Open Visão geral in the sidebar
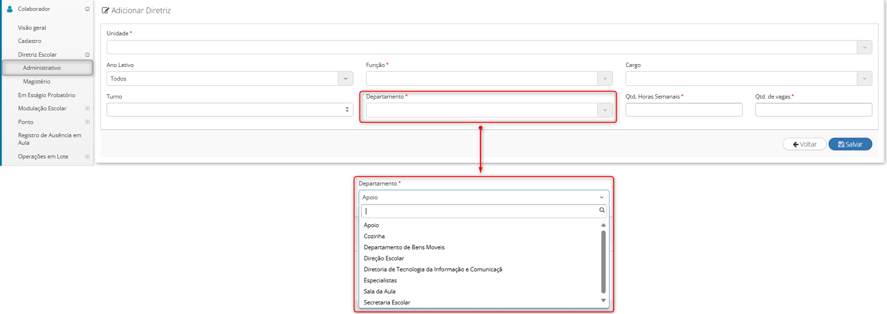Image resolution: width=887 pixels, height=314 pixels. (32, 28)
